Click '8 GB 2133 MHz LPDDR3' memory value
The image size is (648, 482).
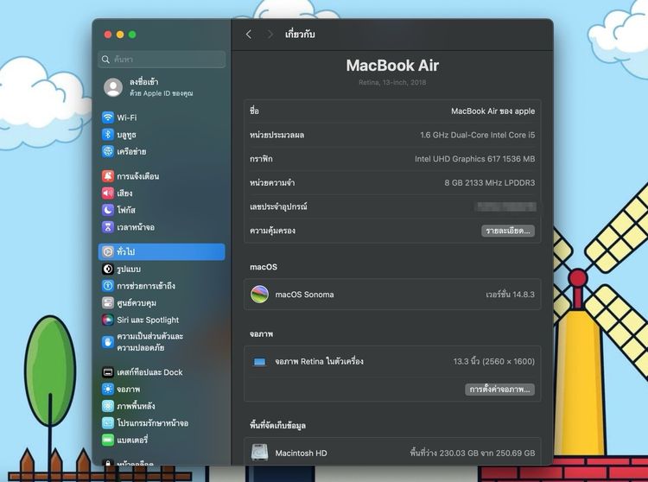point(490,182)
